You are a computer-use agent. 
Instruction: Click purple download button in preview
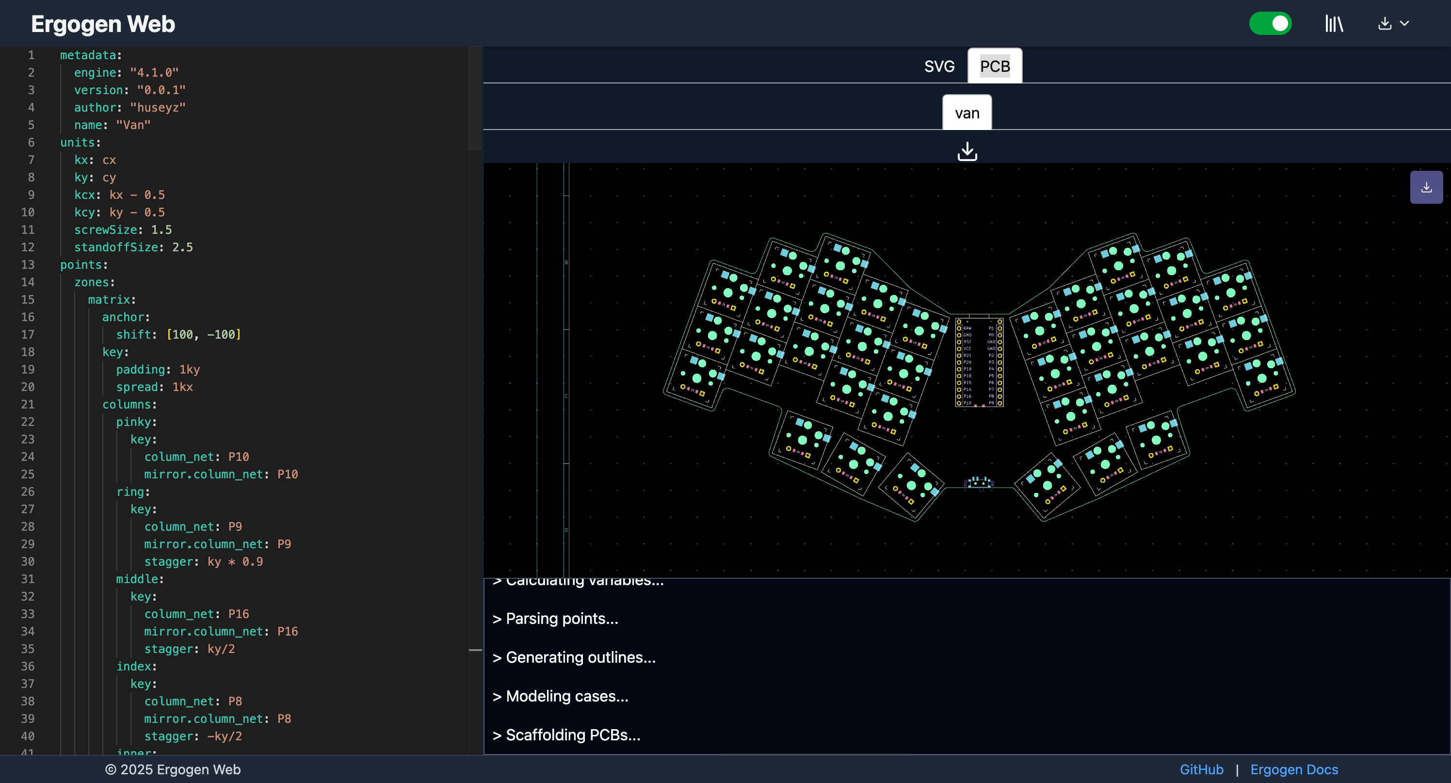[x=1426, y=187]
